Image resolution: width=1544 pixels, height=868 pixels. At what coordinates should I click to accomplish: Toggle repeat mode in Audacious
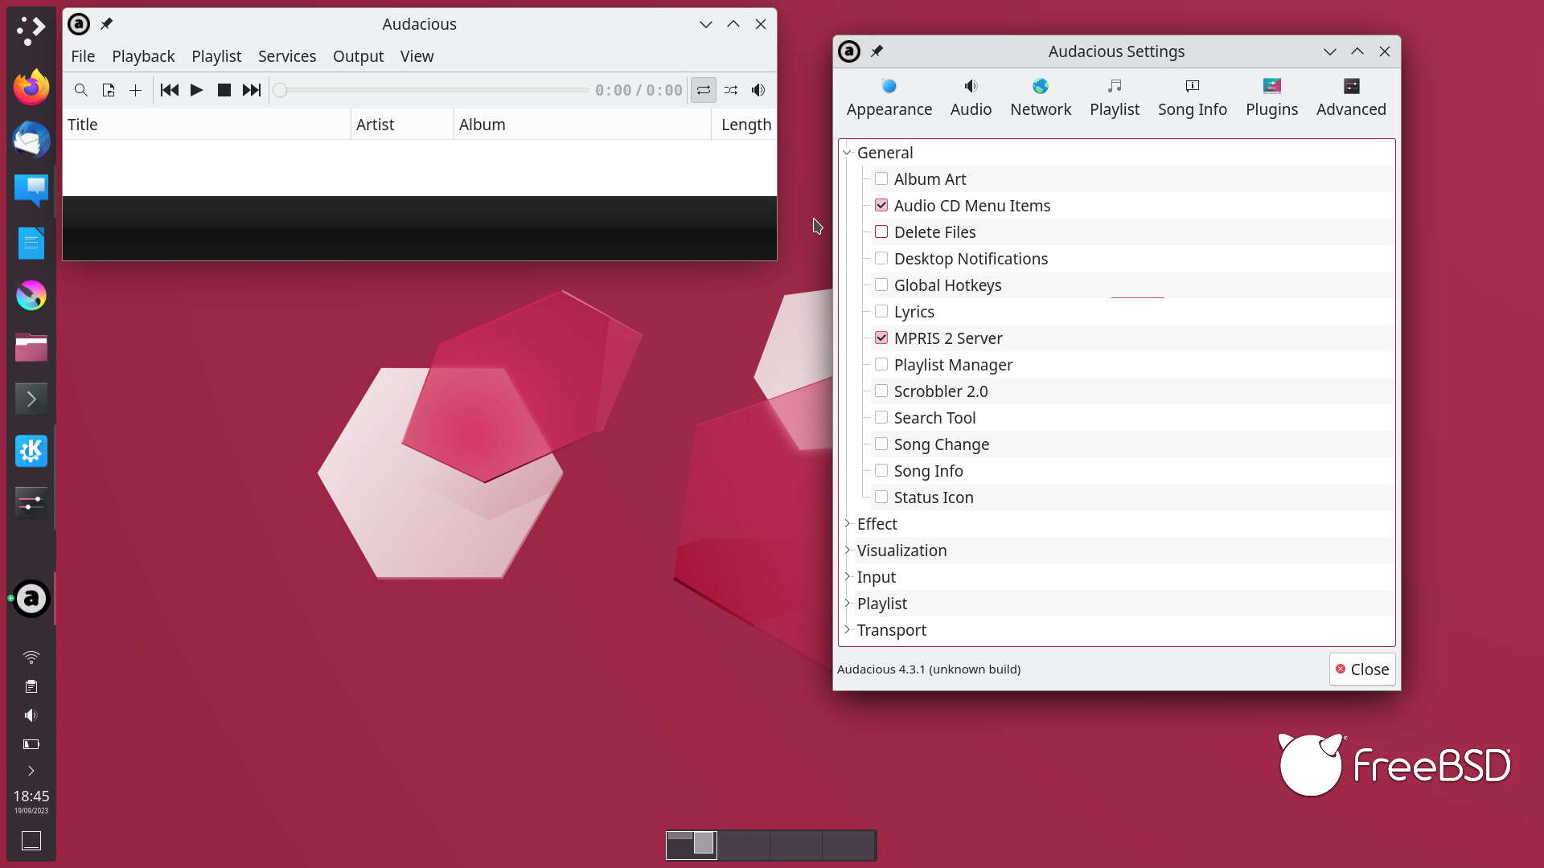(704, 90)
